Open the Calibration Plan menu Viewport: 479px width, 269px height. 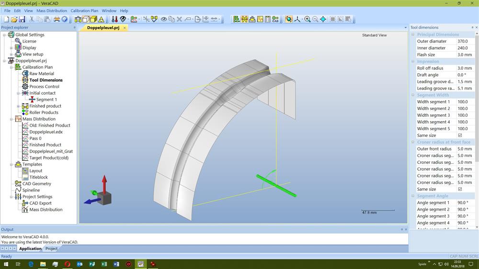84,11
